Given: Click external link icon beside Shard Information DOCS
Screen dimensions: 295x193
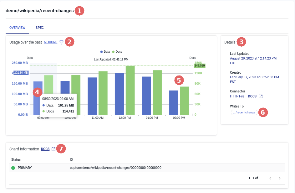Looking at the screenshot, I should click(53, 149).
